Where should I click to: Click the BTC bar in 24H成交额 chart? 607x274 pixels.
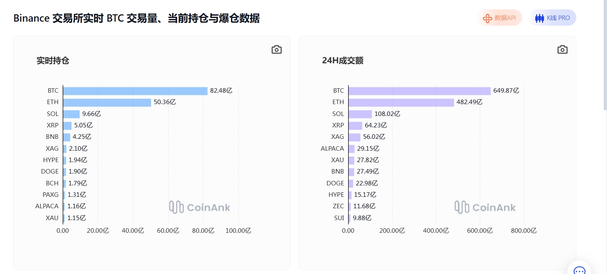pos(419,91)
